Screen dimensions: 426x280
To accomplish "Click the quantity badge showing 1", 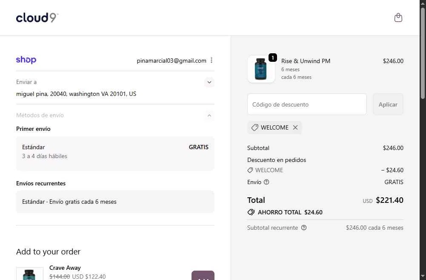I will pos(272,58).
